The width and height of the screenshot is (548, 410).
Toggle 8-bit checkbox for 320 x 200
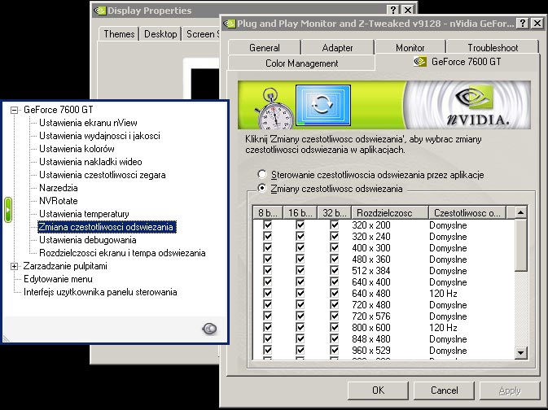268,225
